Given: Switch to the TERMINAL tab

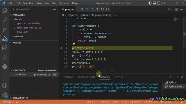Looking at the screenshot, I should point(105,77).
